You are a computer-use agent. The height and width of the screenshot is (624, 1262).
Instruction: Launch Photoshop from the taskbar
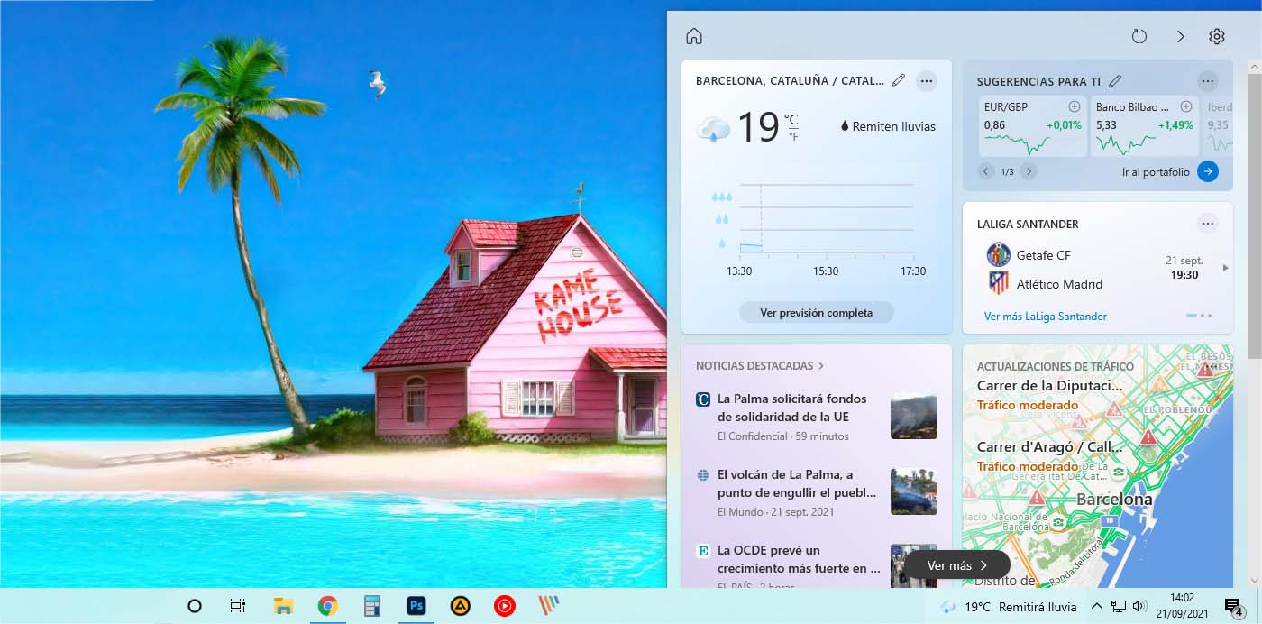click(416, 607)
